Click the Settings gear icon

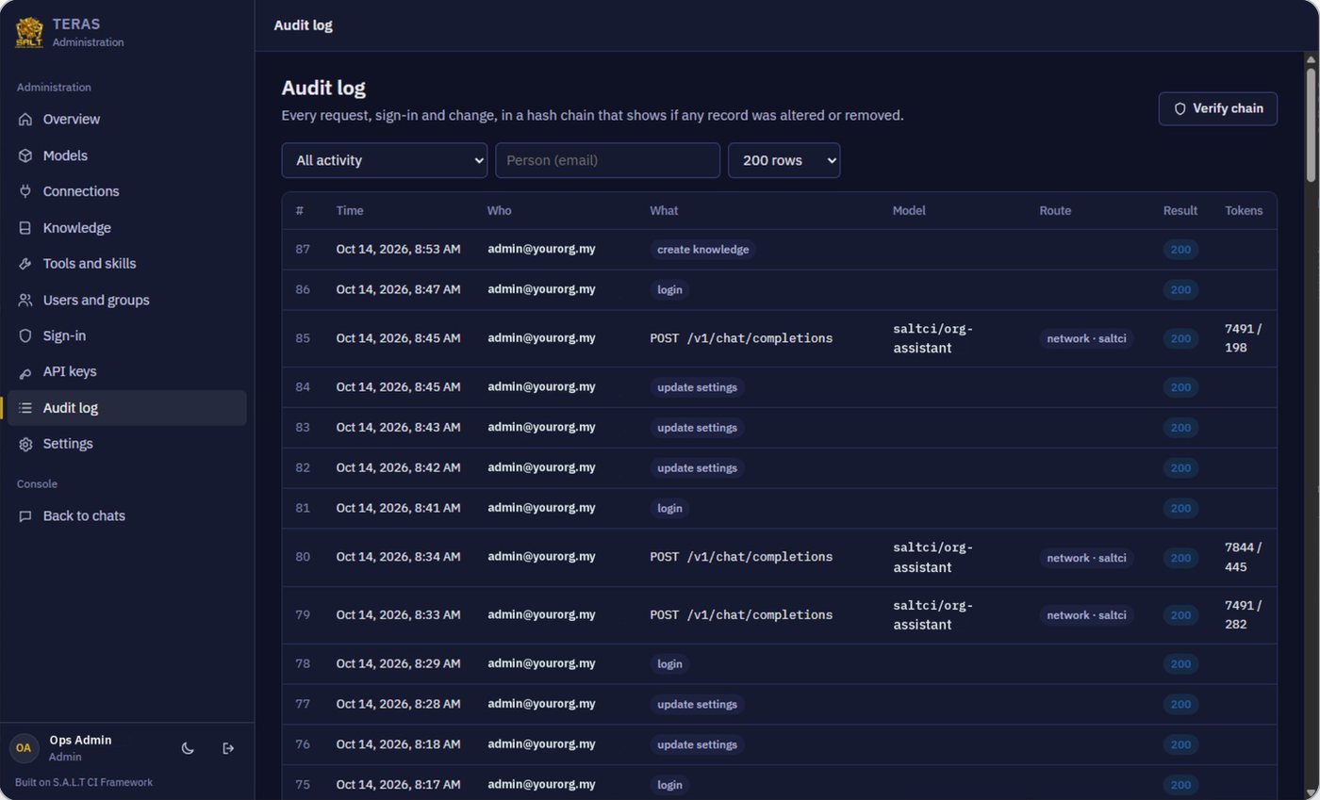pyautogui.click(x=25, y=444)
